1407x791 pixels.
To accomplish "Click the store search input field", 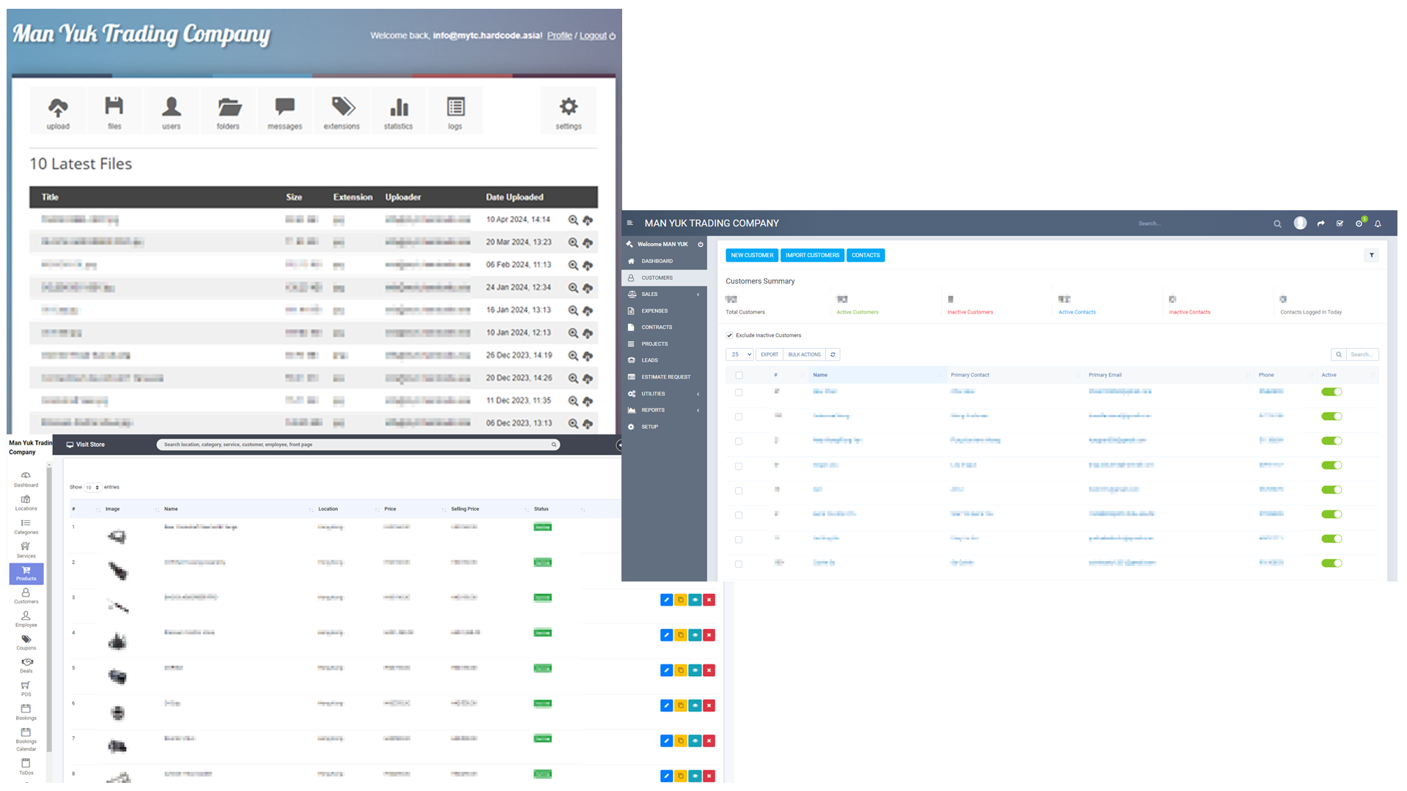I will coord(355,445).
